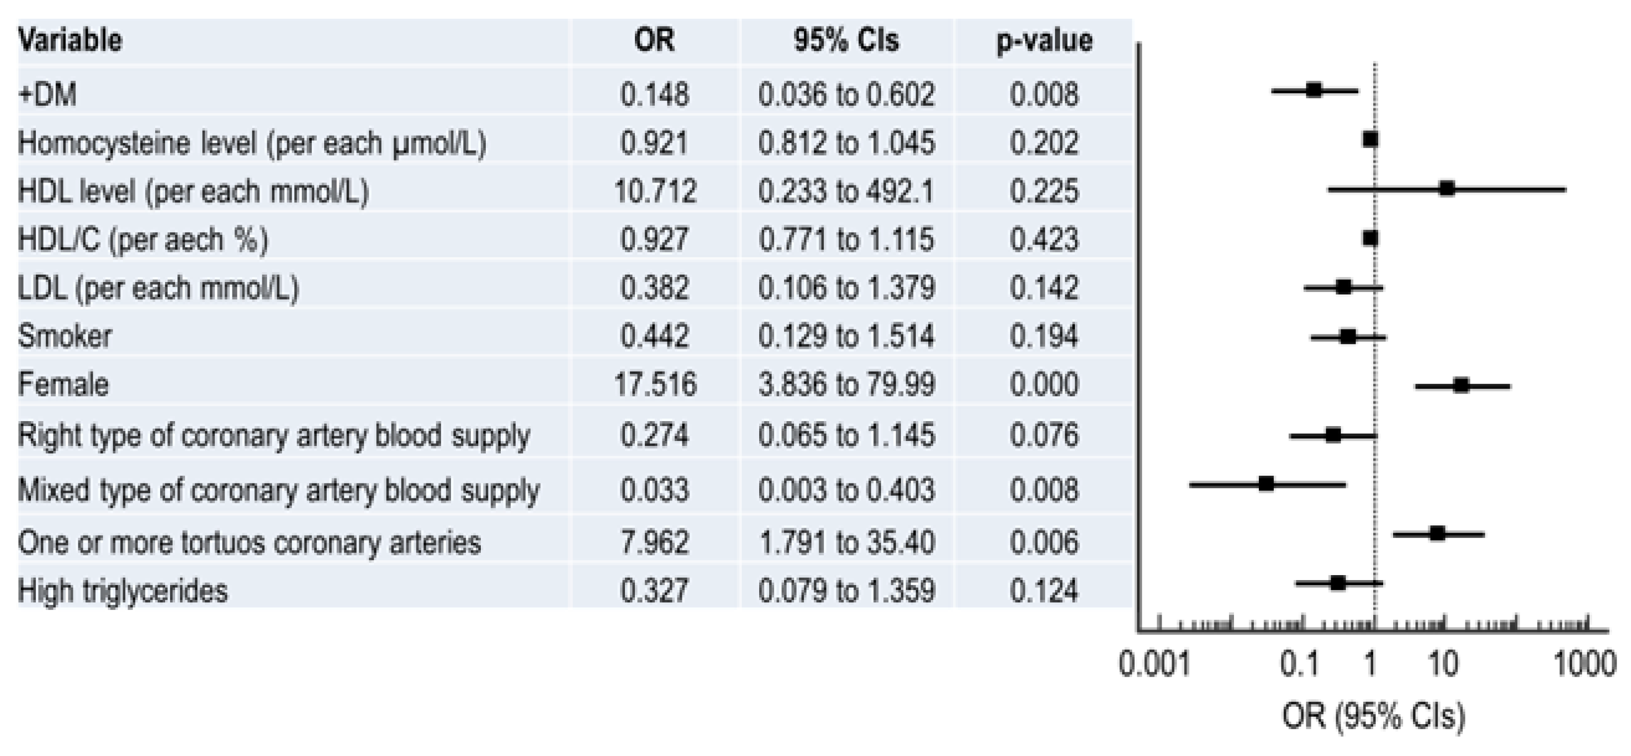Click the Female square marker in the forest plot

1461,385
